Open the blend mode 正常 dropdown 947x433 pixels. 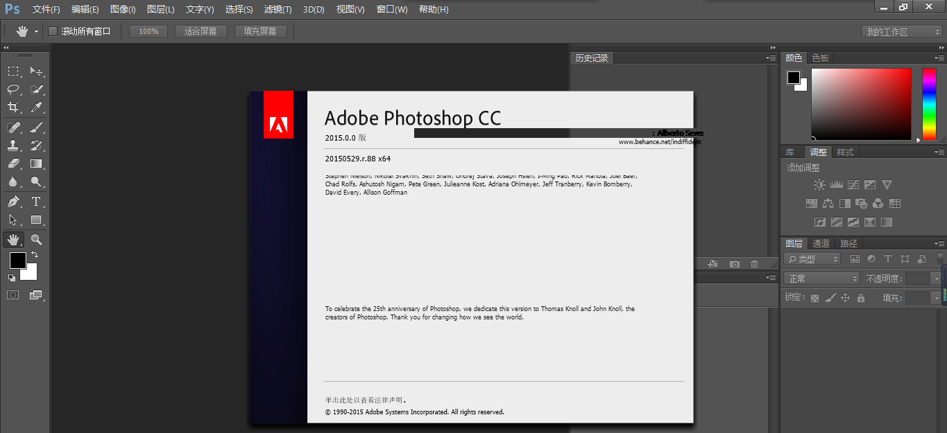[x=822, y=279]
